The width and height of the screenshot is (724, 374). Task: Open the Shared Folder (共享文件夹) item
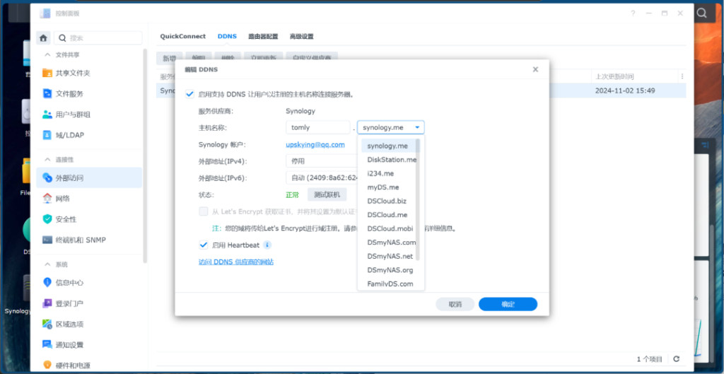[x=89, y=73]
